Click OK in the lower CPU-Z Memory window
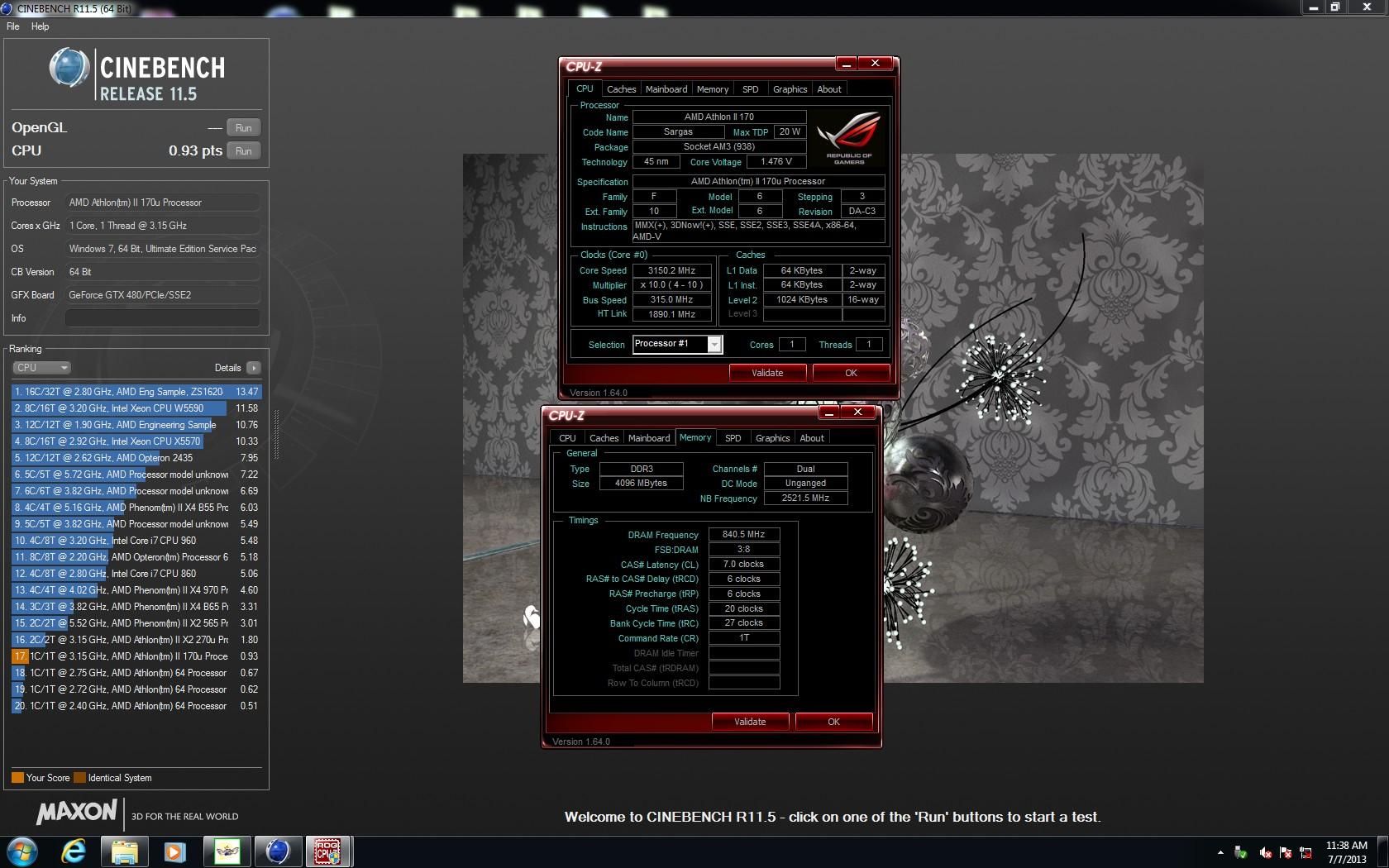 click(x=833, y=722)
